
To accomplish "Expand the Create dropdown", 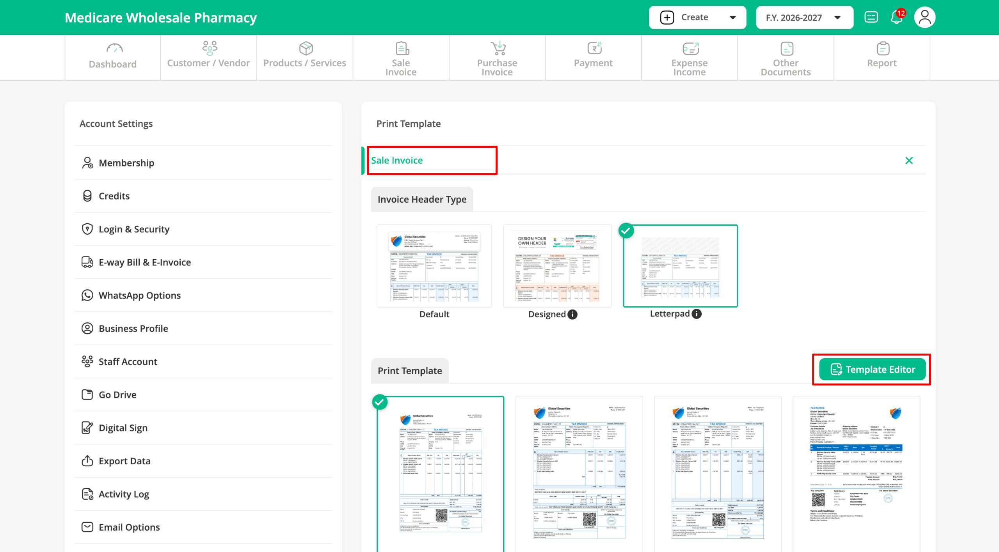I will [x=697, y=18].
